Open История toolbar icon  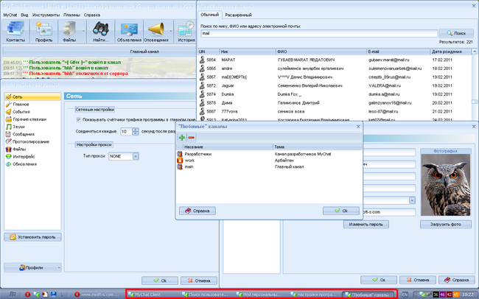click(x=186, y=31)
